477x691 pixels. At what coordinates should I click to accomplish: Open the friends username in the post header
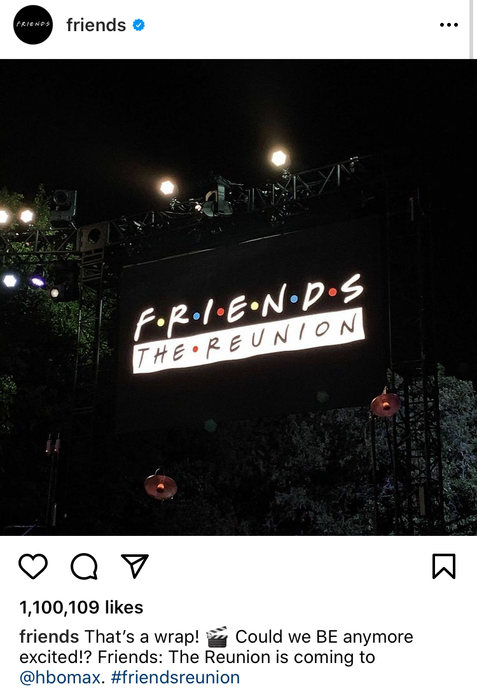click(96, 25)
